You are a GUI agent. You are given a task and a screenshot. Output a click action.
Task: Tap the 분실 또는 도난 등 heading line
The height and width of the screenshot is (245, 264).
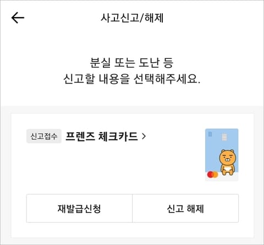pyautogui.click(x=131, y=63)
